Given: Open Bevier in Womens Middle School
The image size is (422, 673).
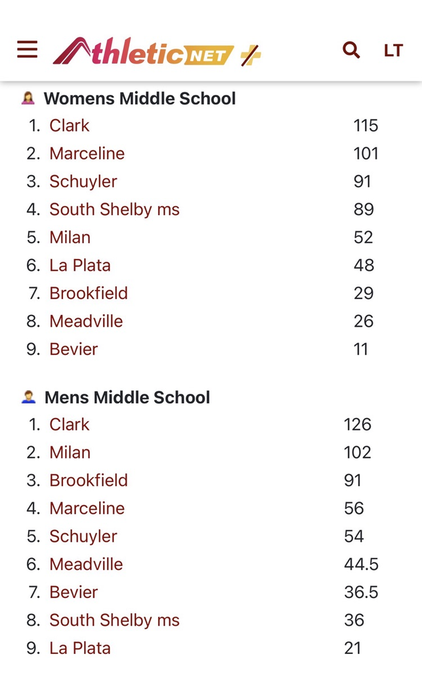Looking at the screenshot, I should pyautogui.click(x=74, y=349).
